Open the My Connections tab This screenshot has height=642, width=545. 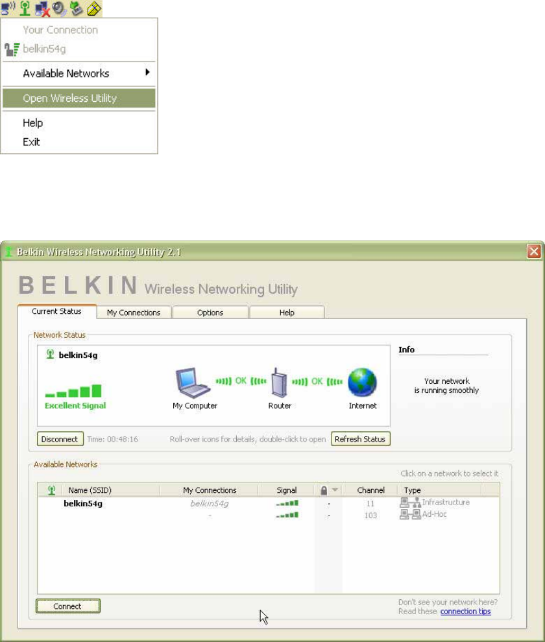[x=134, y=313]
